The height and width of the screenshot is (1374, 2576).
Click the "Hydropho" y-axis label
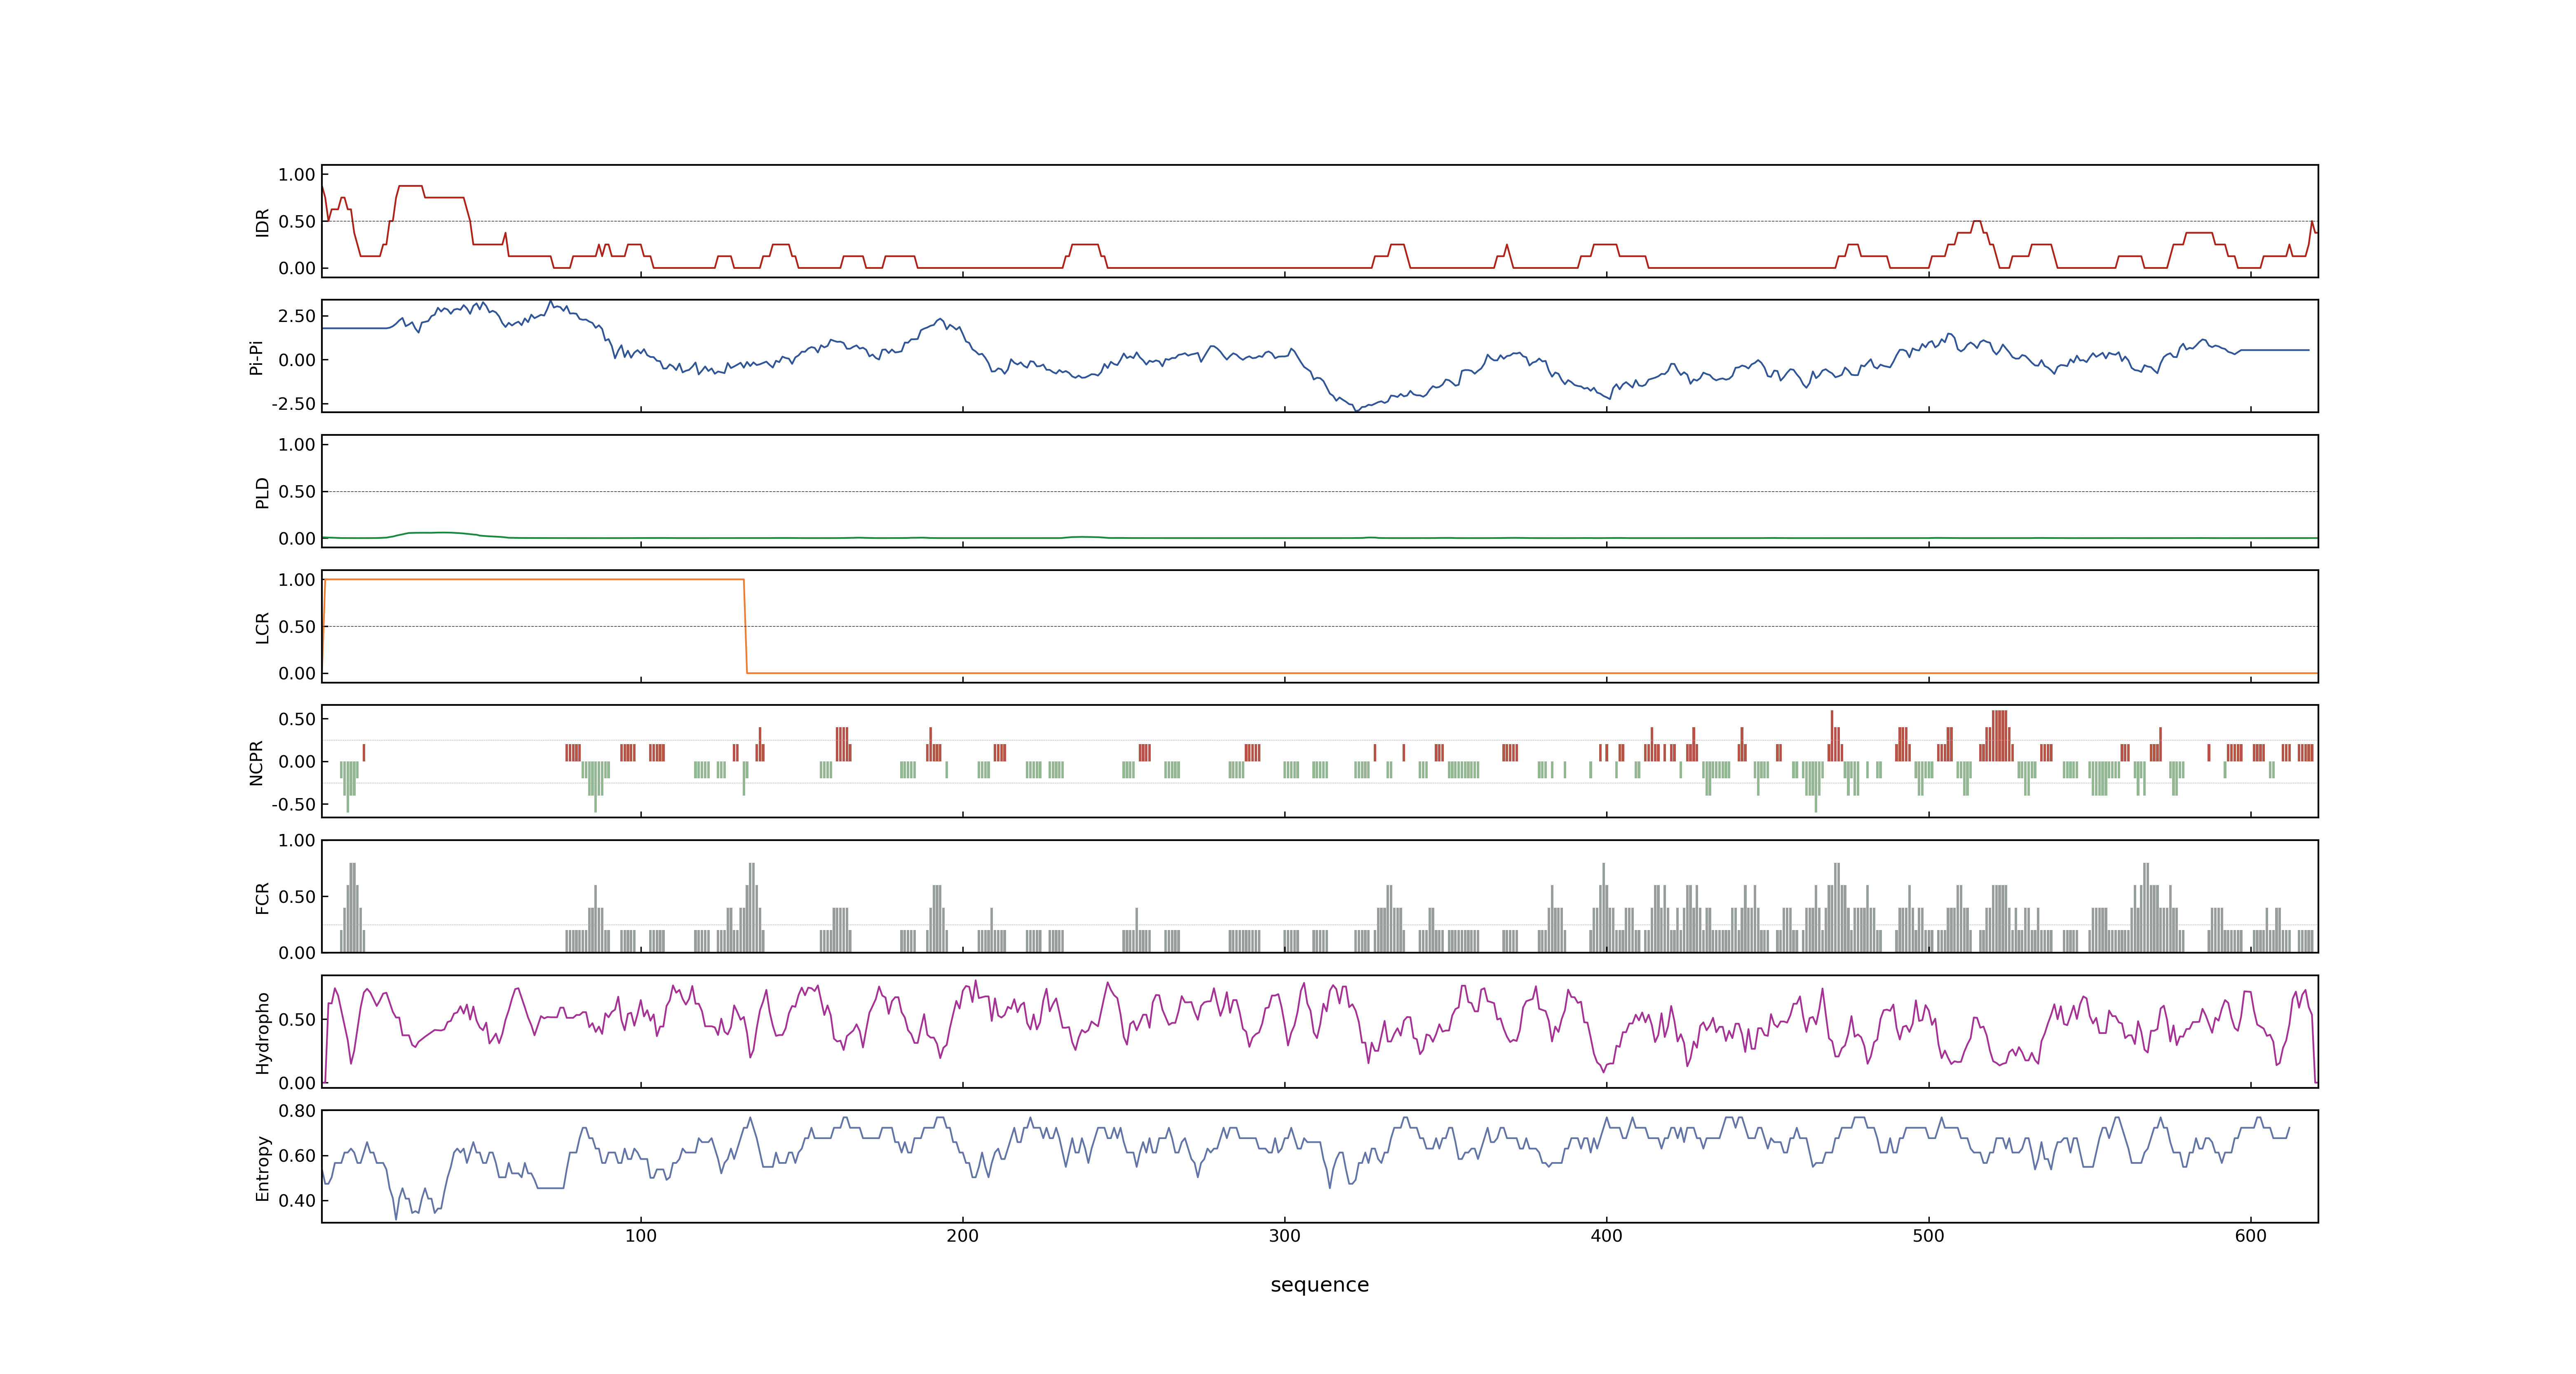(x=262, y=1033)
